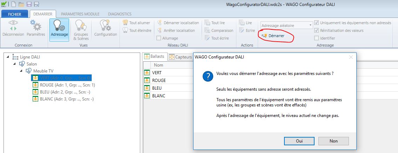The height and width of the screenshot is (153, 398).
Task: Toggle Uniquement les équipements non adressés
Action: pyautogui.click(x=316, y=23)
